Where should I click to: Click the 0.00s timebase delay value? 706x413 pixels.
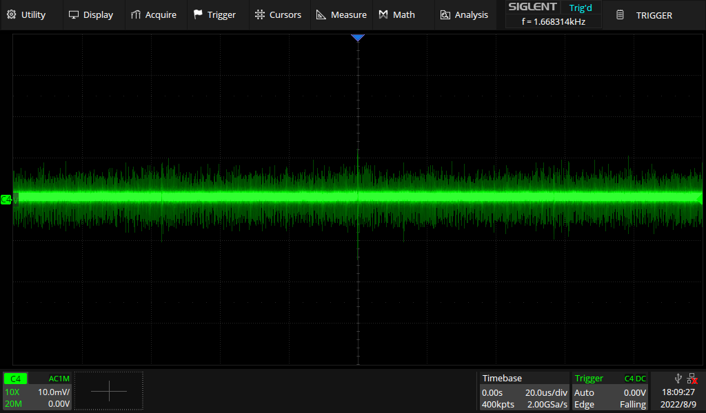click(492, 393)
